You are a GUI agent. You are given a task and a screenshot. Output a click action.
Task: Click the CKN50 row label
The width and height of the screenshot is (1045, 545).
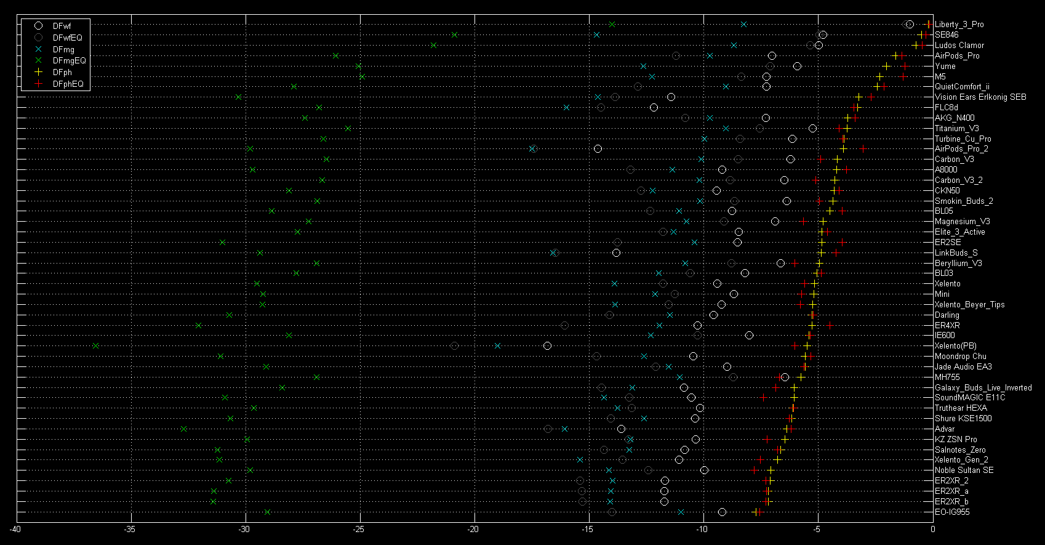[947, 191]
